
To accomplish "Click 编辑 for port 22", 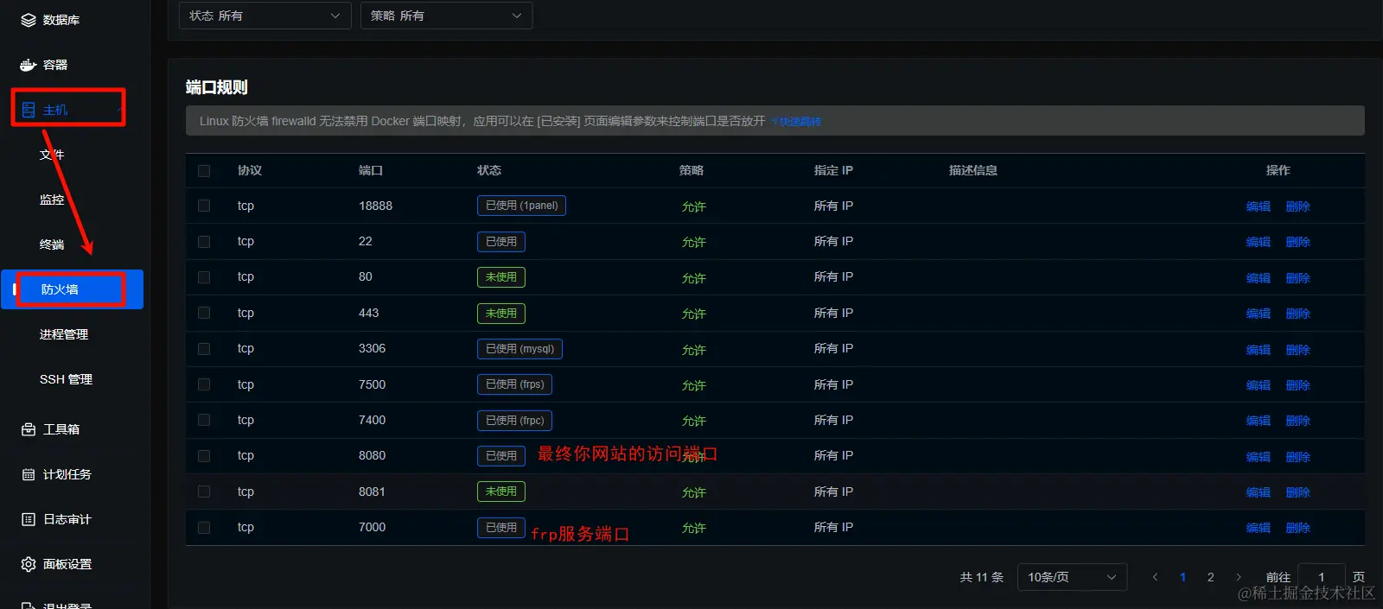I will coord(1259,242).
